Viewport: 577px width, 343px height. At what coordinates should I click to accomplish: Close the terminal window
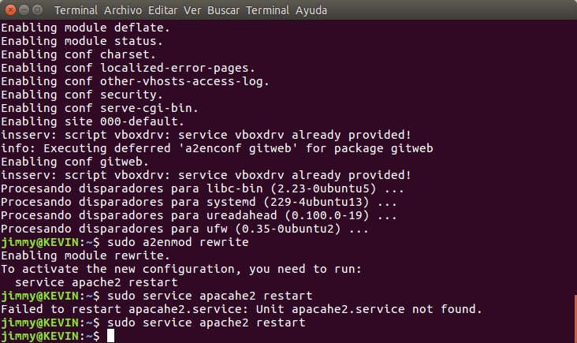pos(9,10)
